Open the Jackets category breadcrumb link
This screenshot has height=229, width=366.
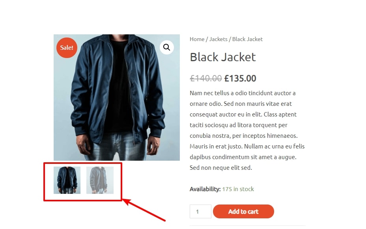(218, 39)
